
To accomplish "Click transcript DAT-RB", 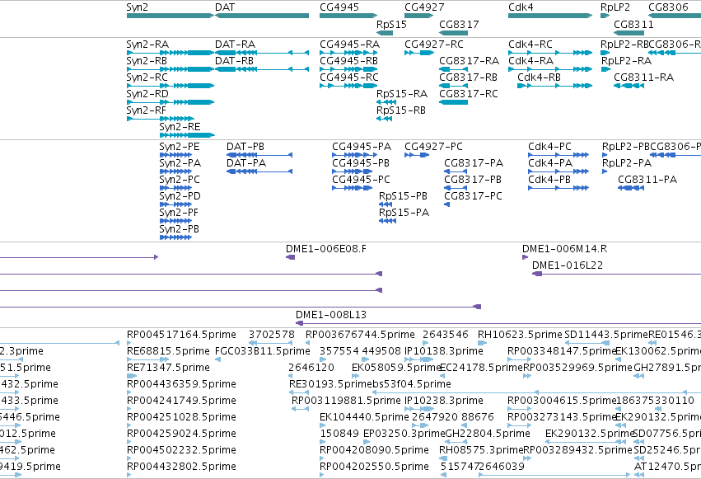I will point(262,69).
